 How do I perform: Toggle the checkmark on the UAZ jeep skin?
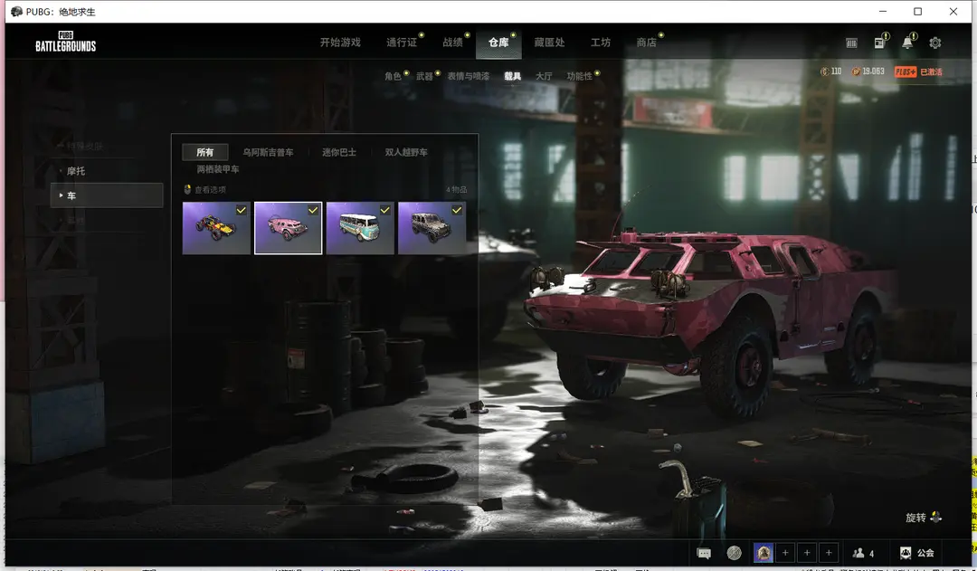[457, 210]
